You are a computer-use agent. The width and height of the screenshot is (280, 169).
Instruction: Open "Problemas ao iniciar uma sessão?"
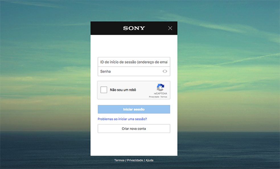122,119
